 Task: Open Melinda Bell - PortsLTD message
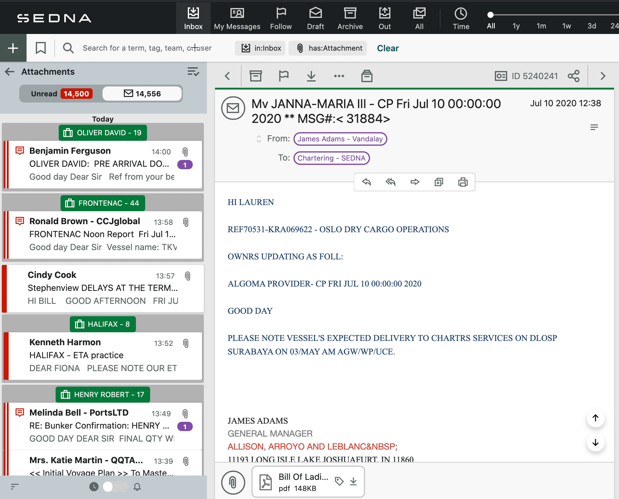103,426
